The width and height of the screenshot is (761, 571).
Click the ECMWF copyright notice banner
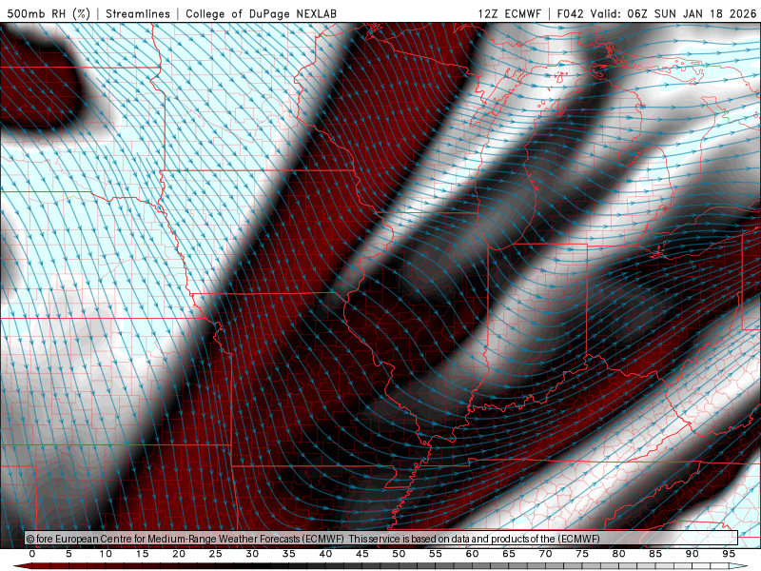[381, 538]
